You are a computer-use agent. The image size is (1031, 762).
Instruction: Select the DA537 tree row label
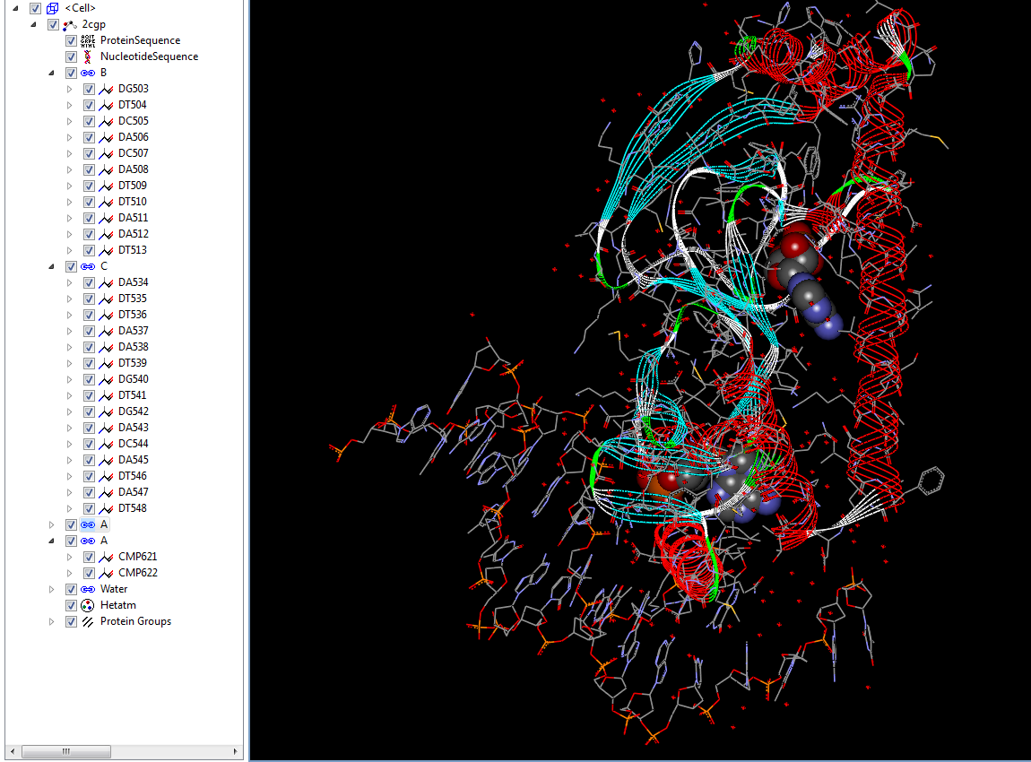[x=134, y=331]
